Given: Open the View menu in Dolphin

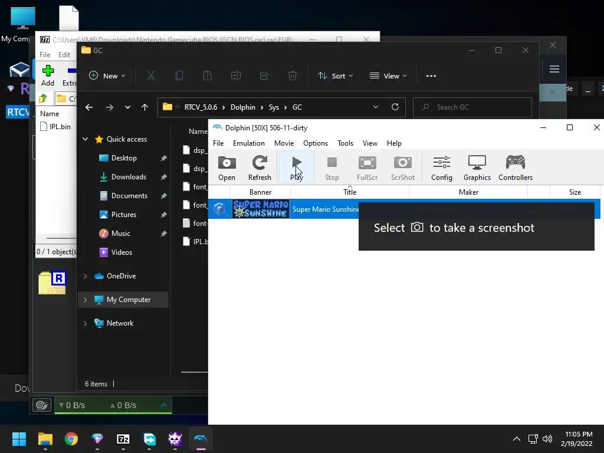Looking at the screenshot, I should click(370, 143).
